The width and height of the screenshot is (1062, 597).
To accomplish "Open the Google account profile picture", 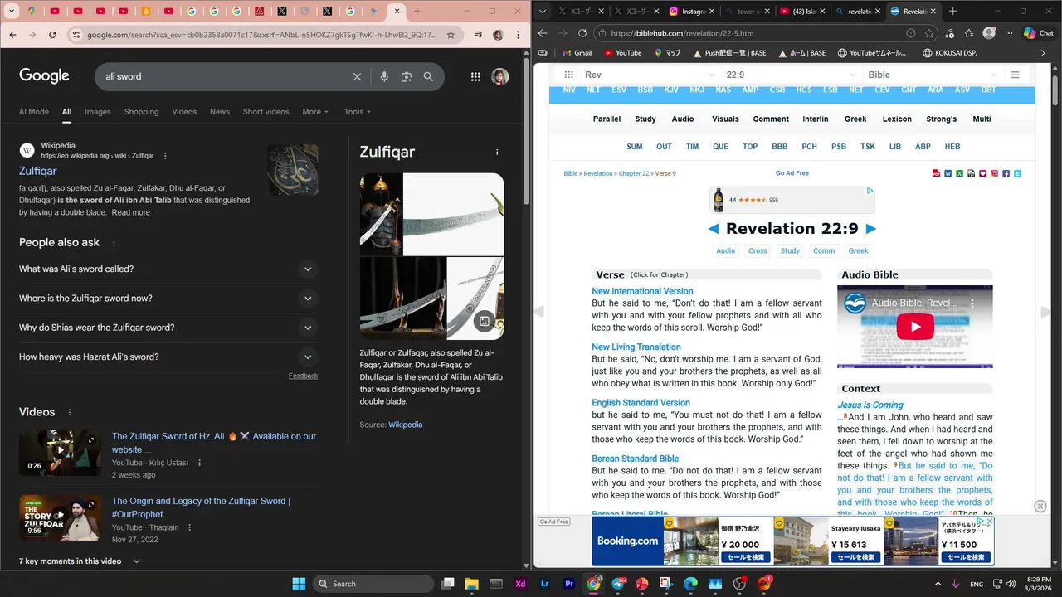I will tap(499, 76).
